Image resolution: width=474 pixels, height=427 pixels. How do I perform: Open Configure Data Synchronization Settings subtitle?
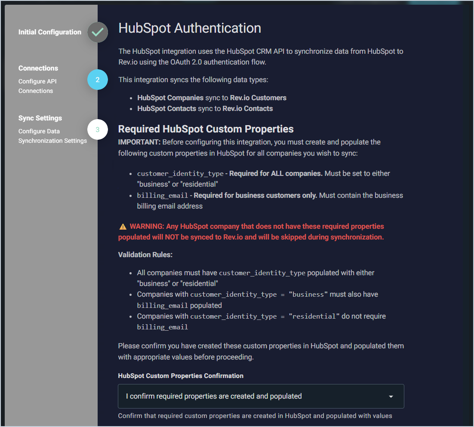(52, 136)
